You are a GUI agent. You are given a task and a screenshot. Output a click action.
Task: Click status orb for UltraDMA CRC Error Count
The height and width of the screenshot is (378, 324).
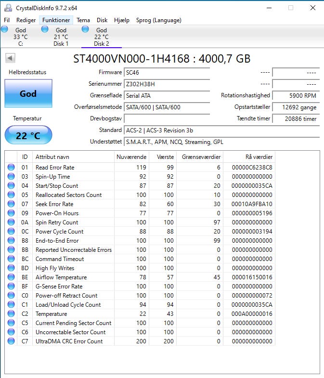(x=11, y=341)
